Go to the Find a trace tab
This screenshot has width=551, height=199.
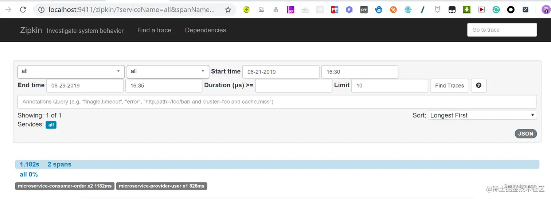[154, 30]
